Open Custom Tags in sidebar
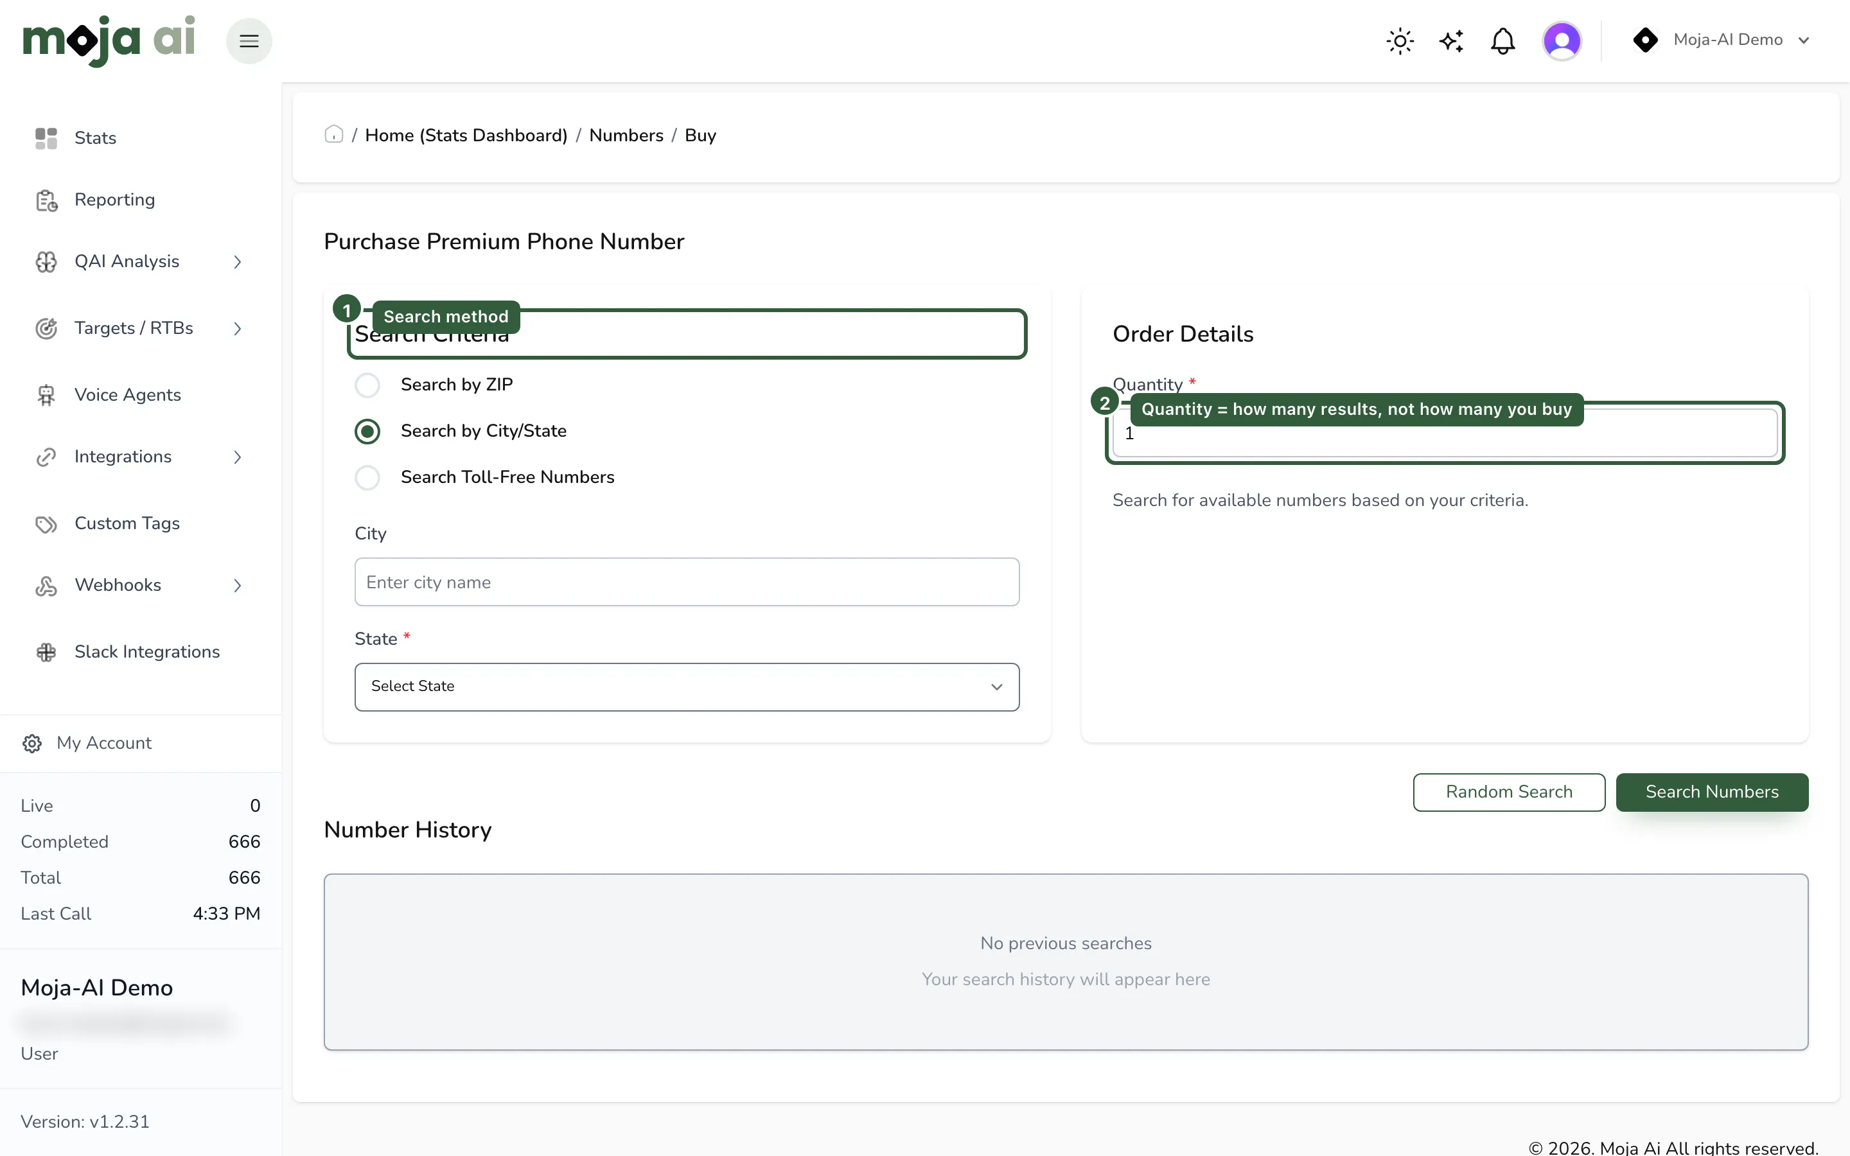This screenshot has width=1850, height=1156. coord(127,523)
